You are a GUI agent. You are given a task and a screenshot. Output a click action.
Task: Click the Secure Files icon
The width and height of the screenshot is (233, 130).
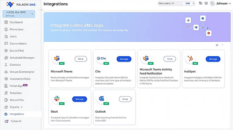pos(6,100)
